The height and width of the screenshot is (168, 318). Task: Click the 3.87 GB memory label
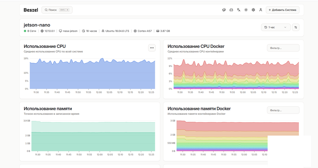[x=165, y=31]
